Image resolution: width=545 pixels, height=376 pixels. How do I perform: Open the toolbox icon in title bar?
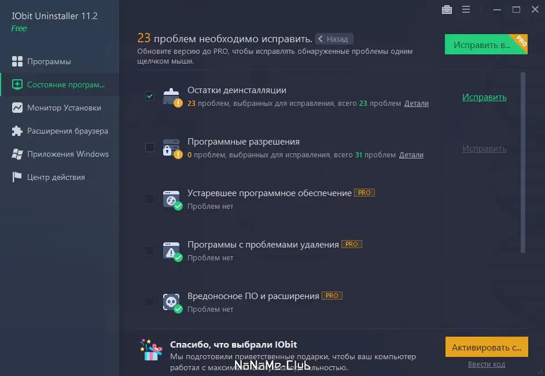coord(447,9)
